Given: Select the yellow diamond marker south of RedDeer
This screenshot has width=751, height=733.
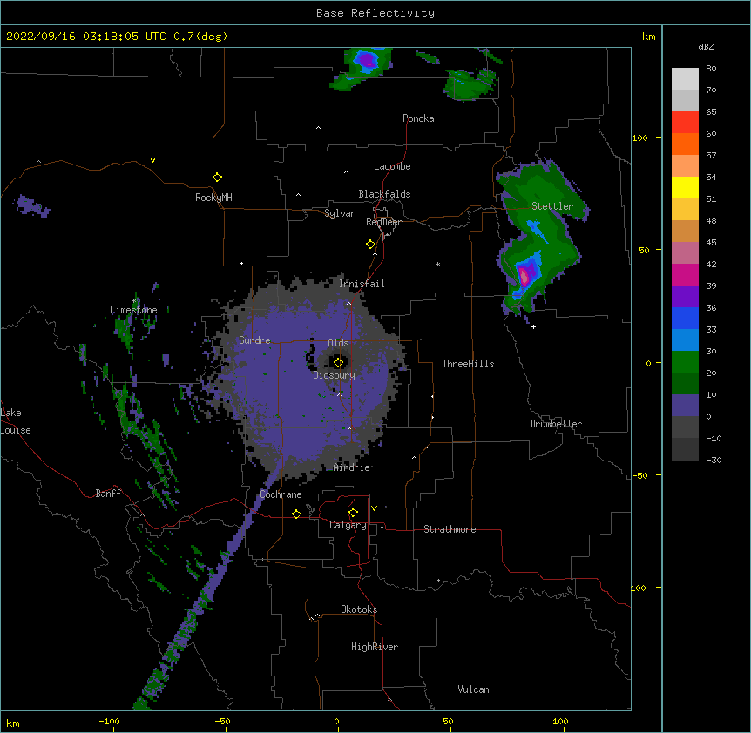Looking at the screenshot, I should 370,245.
